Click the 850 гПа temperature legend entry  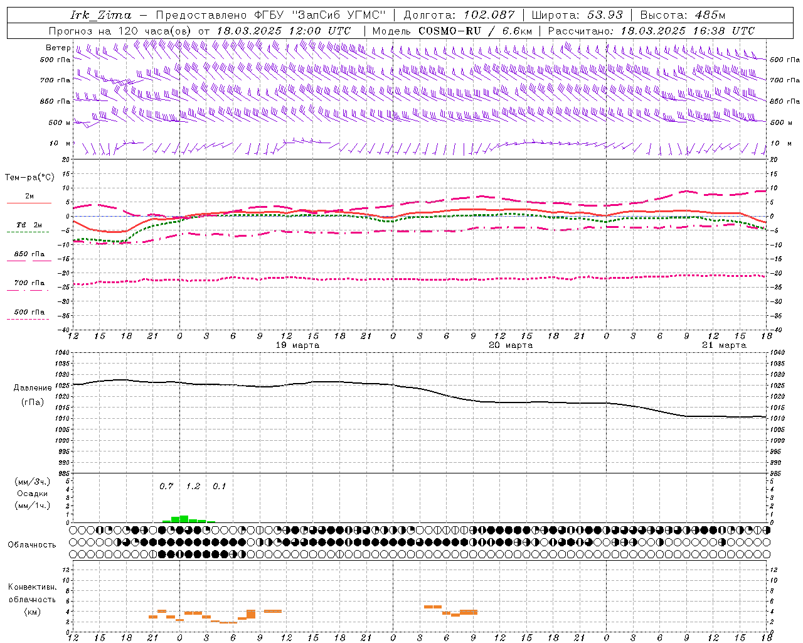coord(29,254)
